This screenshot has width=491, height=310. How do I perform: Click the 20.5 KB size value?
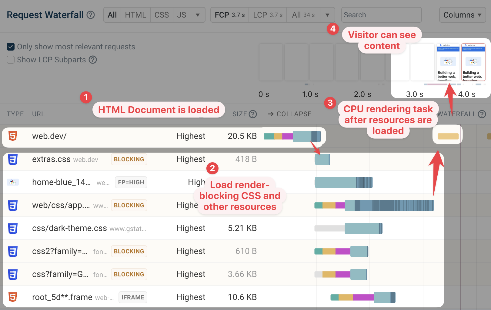coord(242,136)
